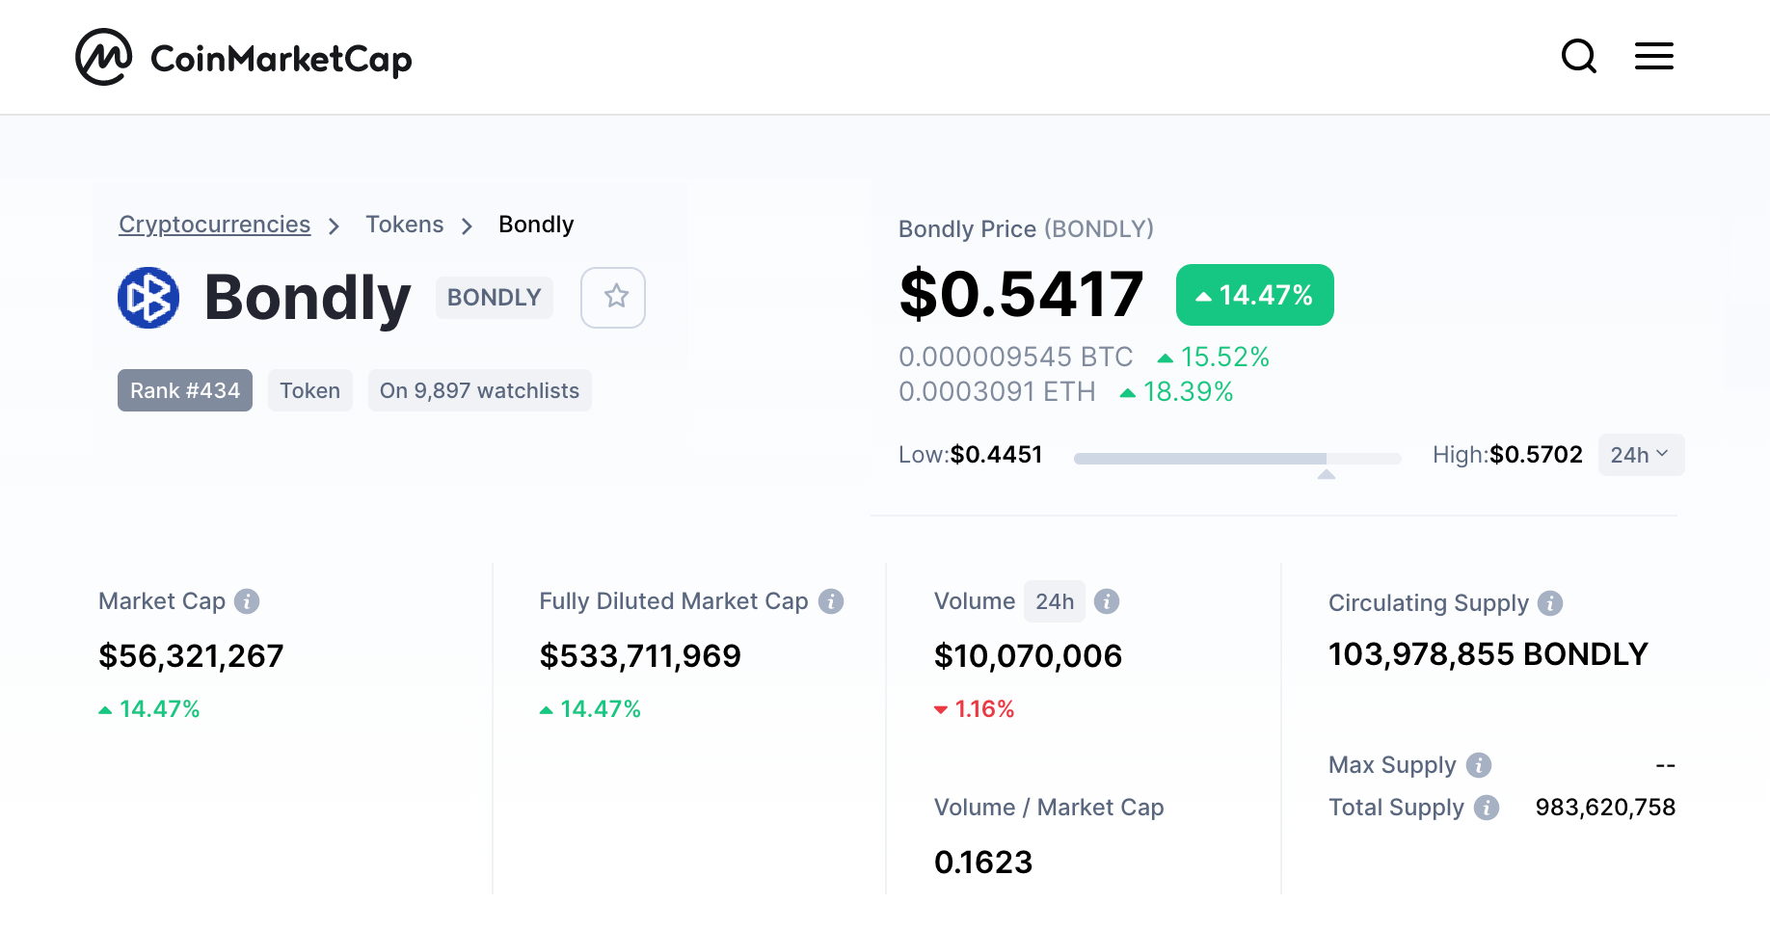
Task: Click the 14.47% under Fully Diluted Market Cap
Action: pyautogui.click(x=590, y=709)
